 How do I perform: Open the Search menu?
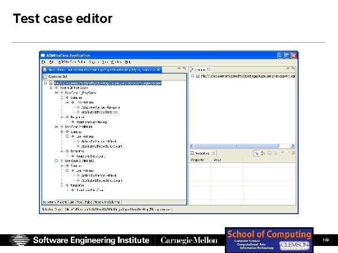click(x=94, y=62)
